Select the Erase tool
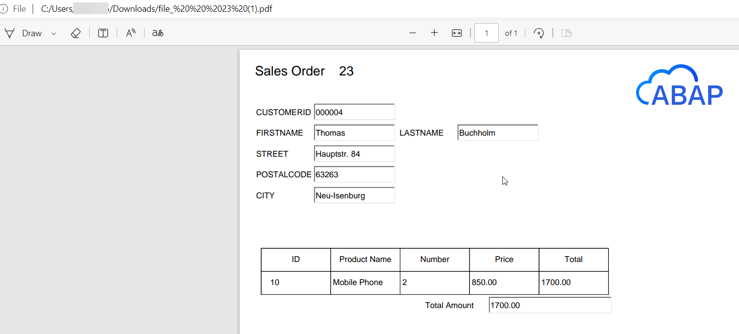 [75, 33]
